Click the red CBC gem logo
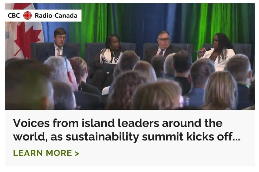The width and height of the screenshot is (259, 172). click(27, 16)
